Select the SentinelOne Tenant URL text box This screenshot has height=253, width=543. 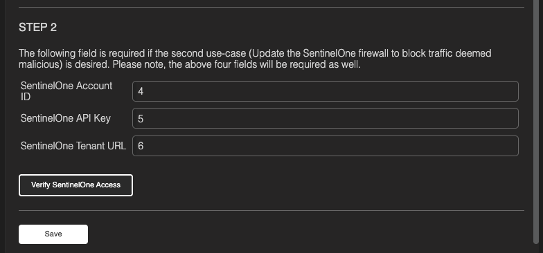coord(326,146)
